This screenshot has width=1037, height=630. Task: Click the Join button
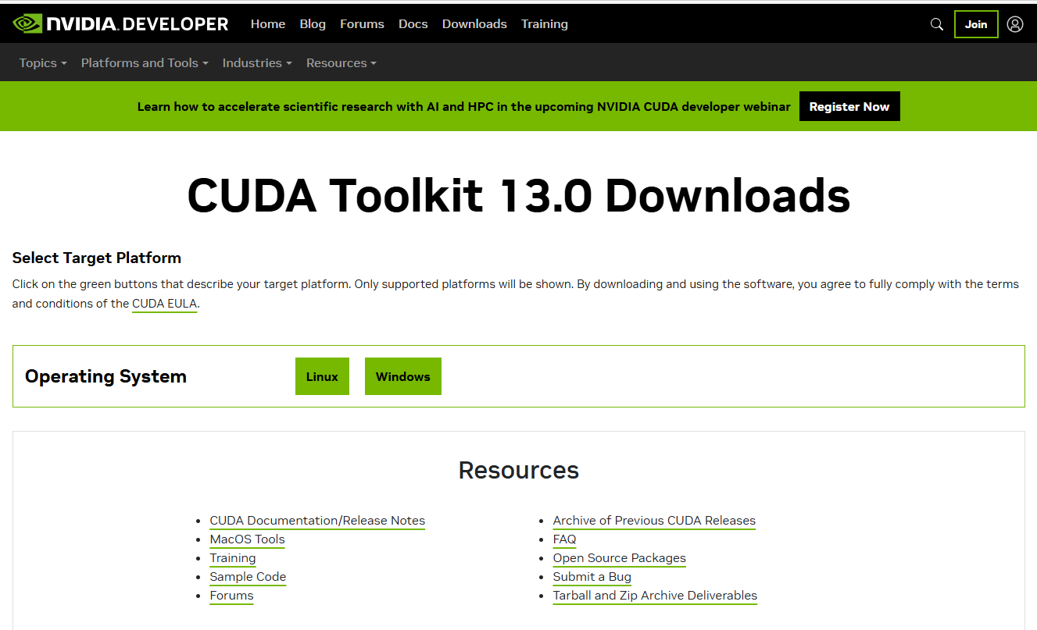pyautogui.click(x=975, y=24)
